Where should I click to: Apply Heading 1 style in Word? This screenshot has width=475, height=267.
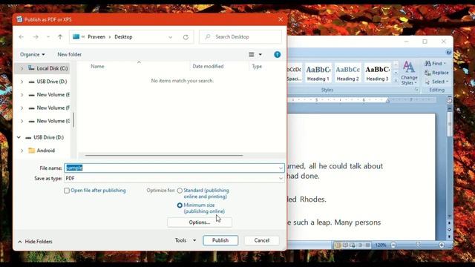click(318, 73)
